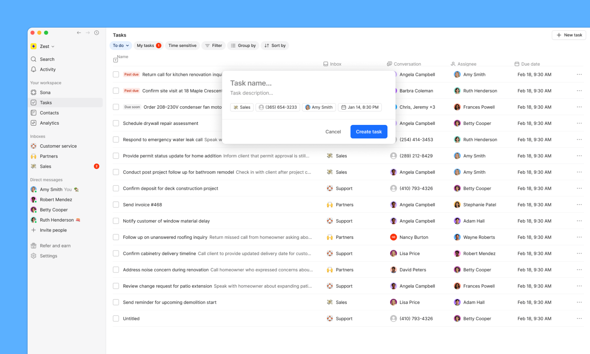The width and height of the screenshot is (590, 354).
Task: Select the Time sensitive filter
Action: pos(183,46)
